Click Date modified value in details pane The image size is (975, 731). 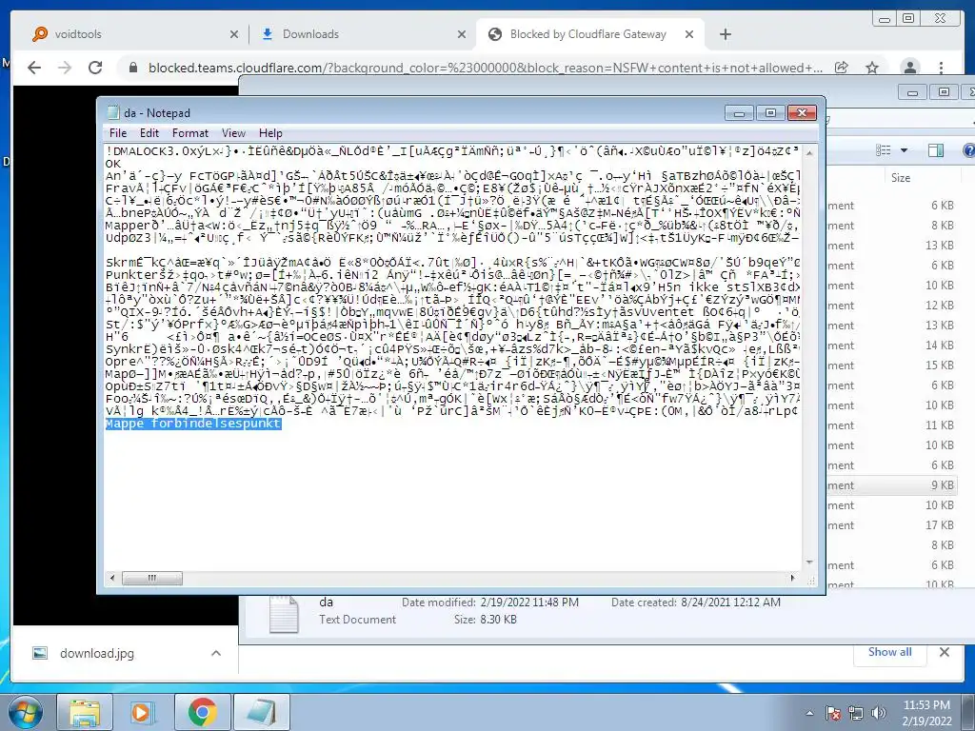(529, 603)
